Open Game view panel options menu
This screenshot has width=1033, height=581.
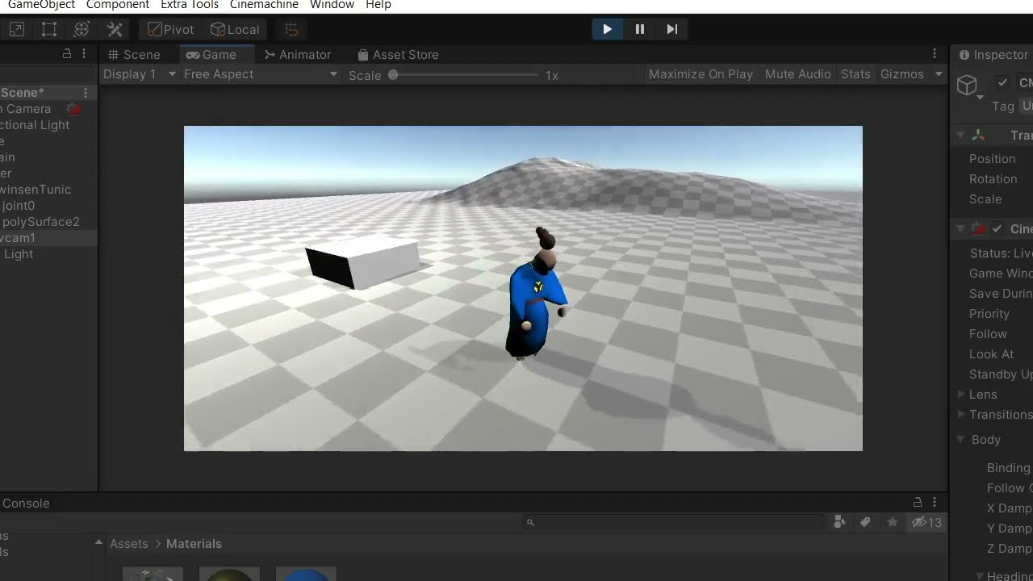[x=935, y=54]
